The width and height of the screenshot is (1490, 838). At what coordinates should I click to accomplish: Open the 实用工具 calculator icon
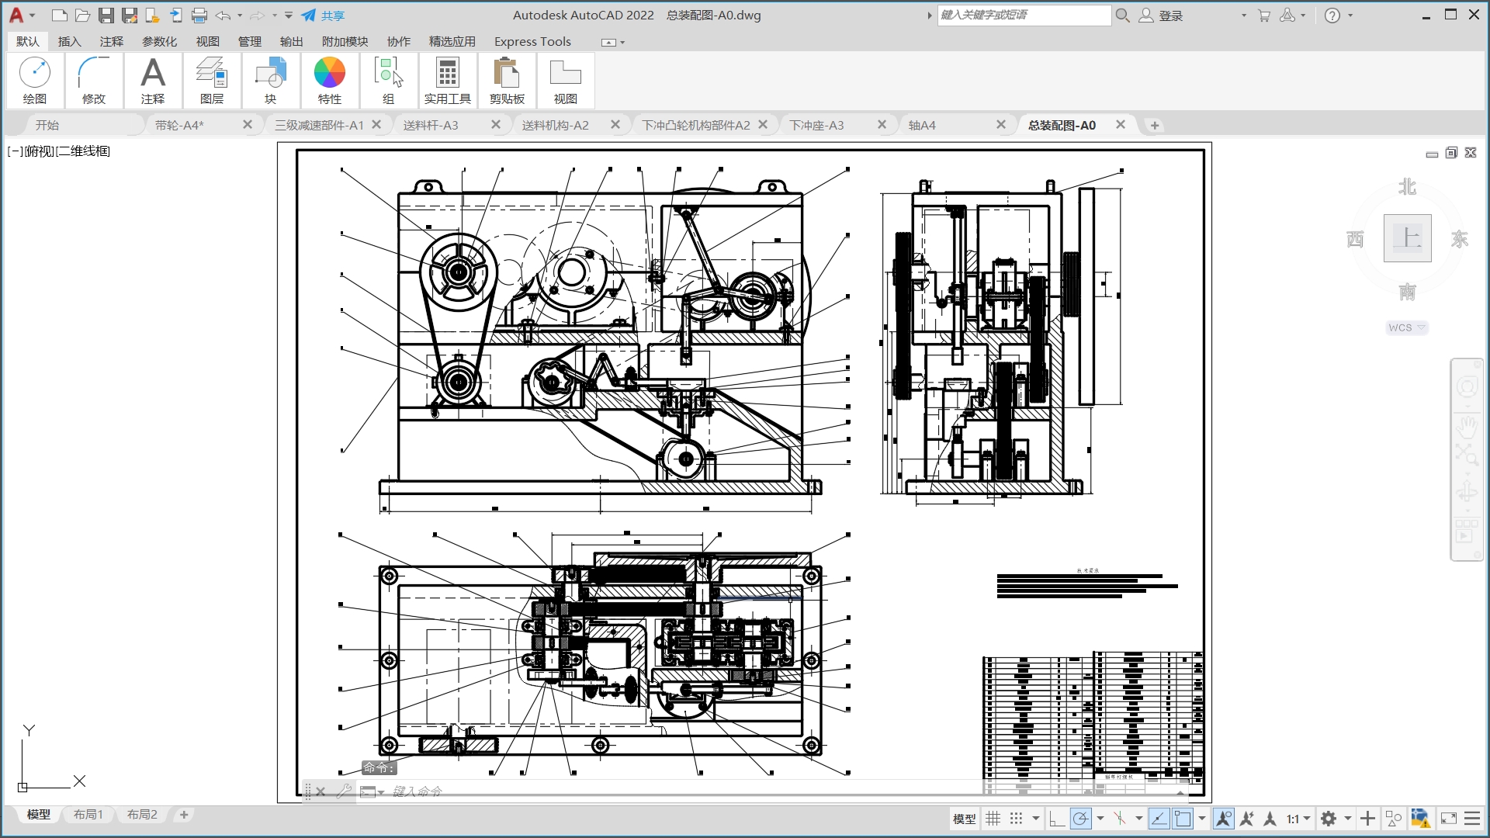click(447, 73)
